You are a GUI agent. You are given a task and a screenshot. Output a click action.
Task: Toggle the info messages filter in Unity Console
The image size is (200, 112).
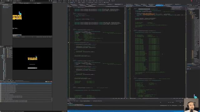point(47,82)
